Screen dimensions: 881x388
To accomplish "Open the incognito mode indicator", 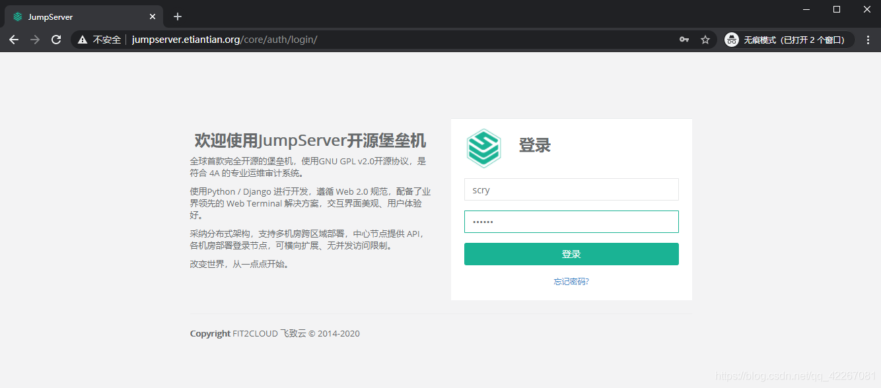I will coord(789,40).
